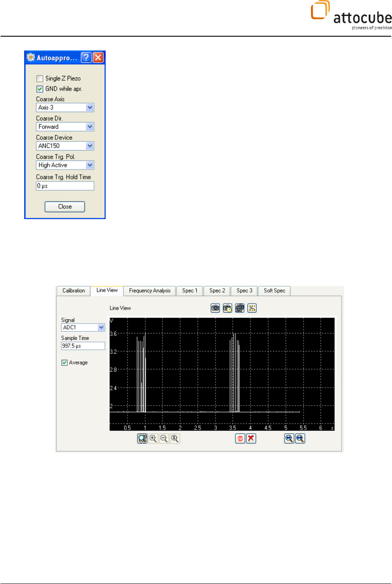Screen dimensions: 392x584
Task: Click the vertical autoscale magnifier icon
Action: tap(175, 439)
